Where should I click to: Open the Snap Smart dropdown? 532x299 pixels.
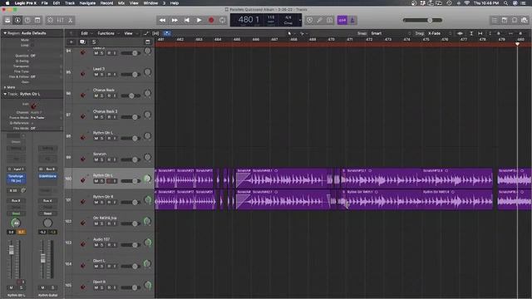coord(390,33)
